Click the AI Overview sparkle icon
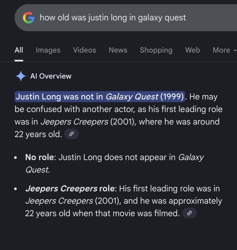Screen dimensions: 237x250 (21, 76)
